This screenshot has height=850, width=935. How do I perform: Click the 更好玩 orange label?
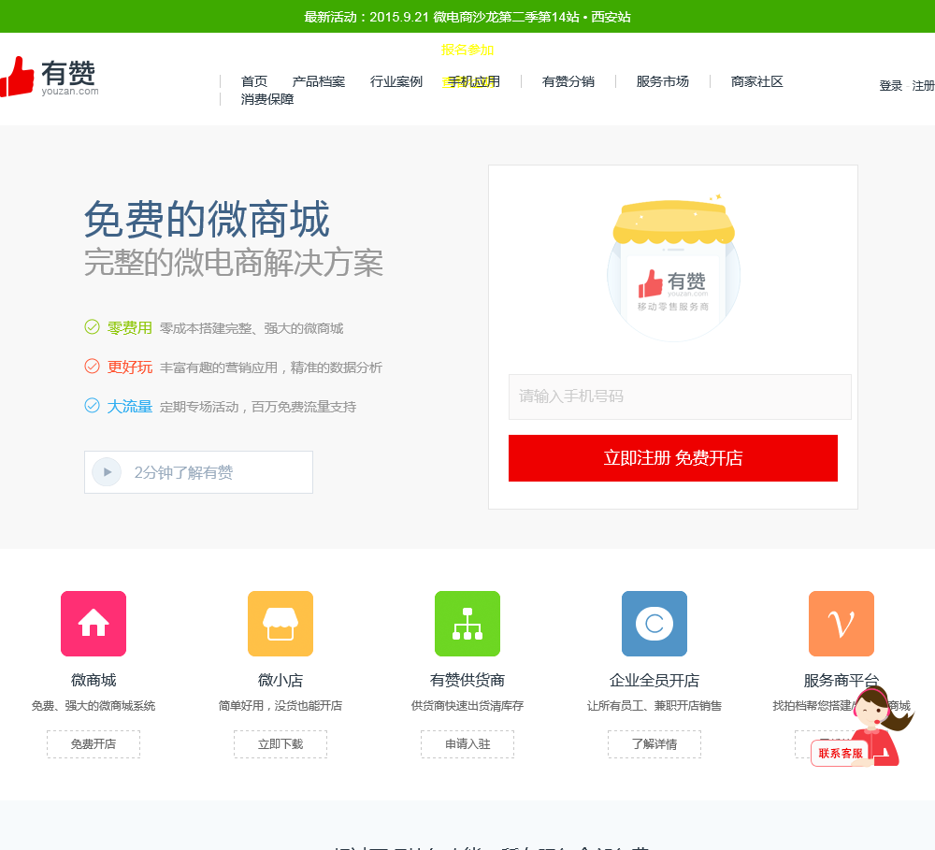[129, 367]
